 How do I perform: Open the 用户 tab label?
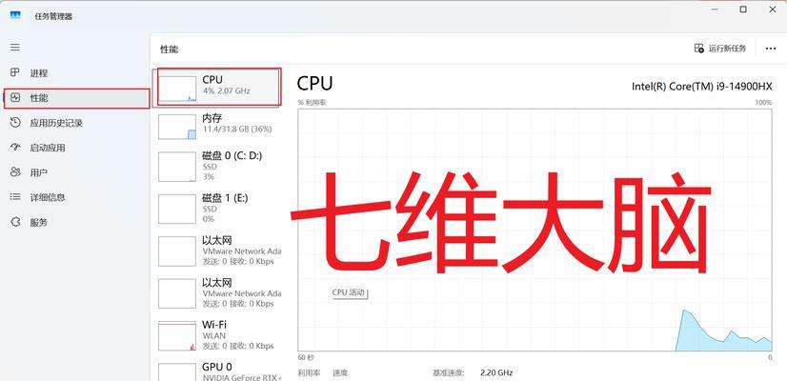39,172
